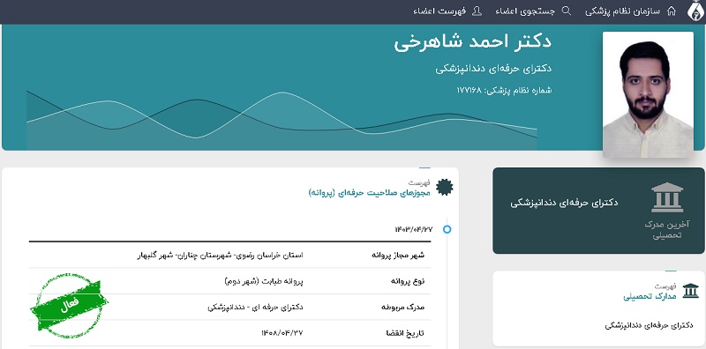Click the expiry date ۱۴۰۸/۰۴/۲۷
This screenshot has height=349, width=706.
tap(282, 333)
